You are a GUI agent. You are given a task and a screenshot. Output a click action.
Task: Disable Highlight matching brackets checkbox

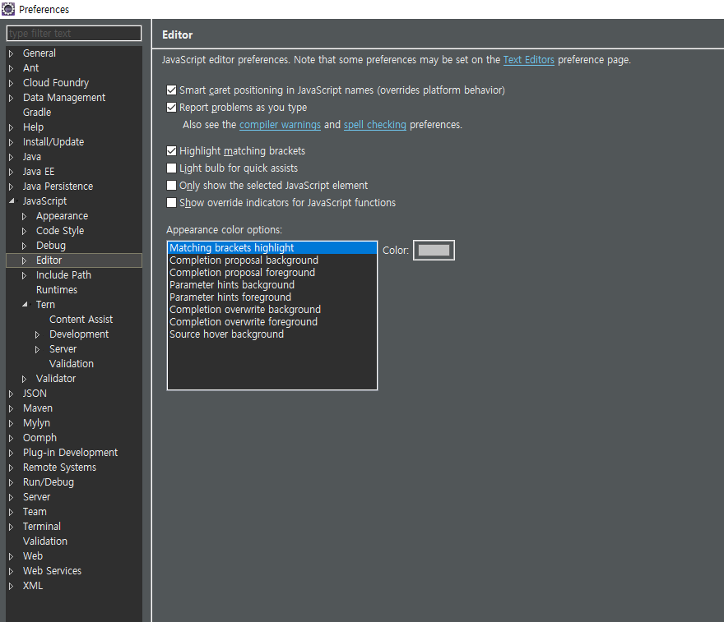tap(171, 150)
